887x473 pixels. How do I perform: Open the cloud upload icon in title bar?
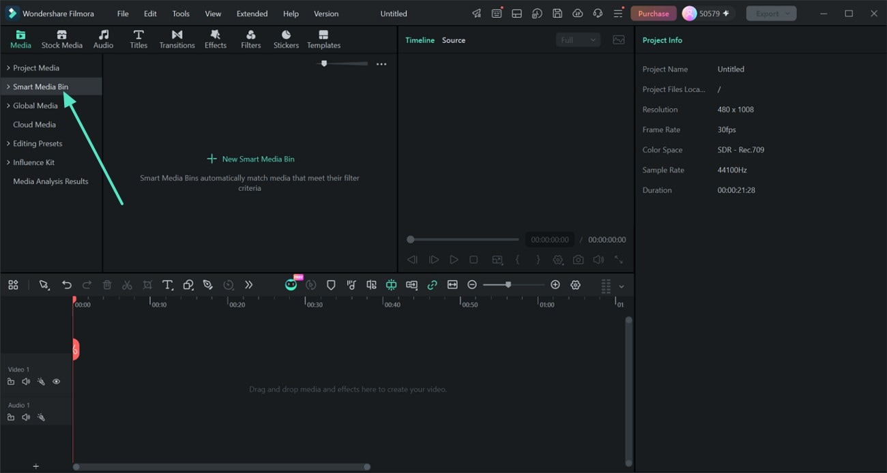577,14
